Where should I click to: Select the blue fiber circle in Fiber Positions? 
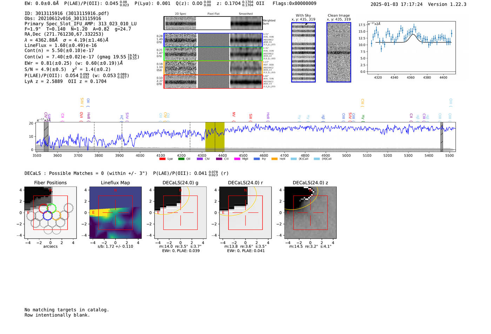pyautogui.click(x=47, y=215)
